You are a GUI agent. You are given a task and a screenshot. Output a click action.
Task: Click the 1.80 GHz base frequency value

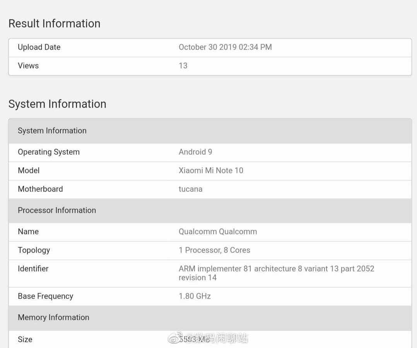click(195, 296)
